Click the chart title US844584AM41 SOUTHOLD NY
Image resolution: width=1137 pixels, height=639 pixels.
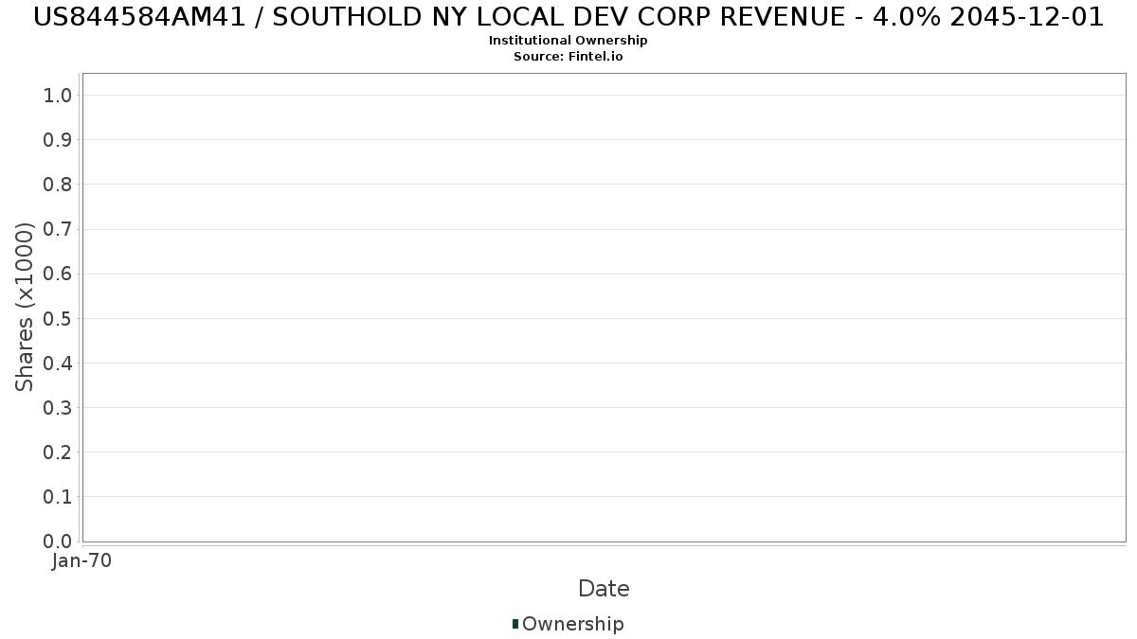tap(568, 17)
